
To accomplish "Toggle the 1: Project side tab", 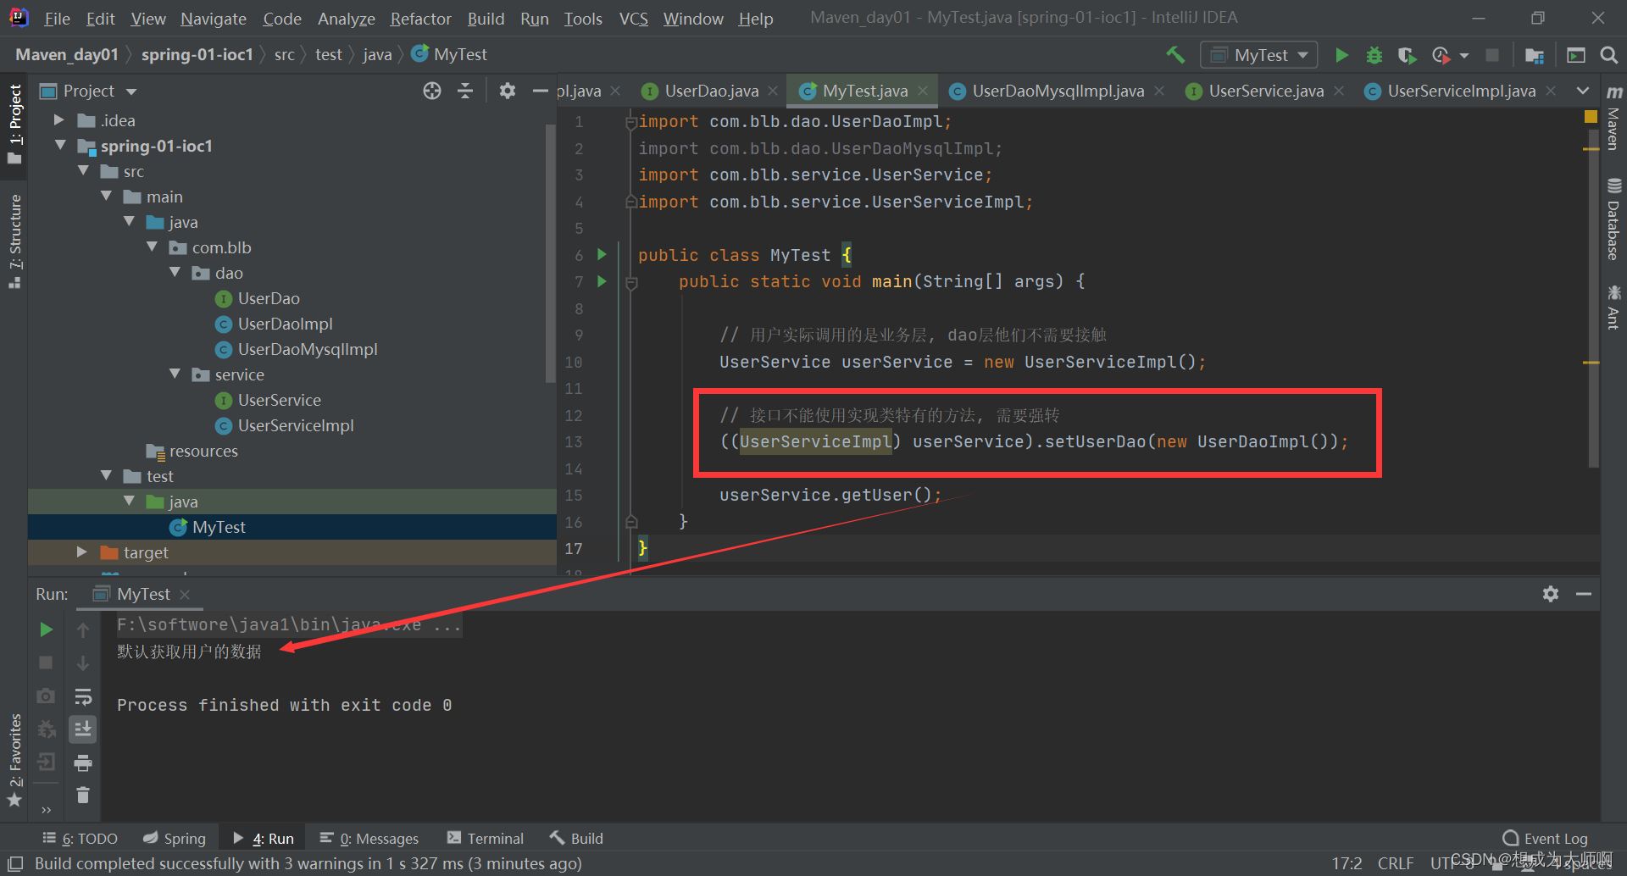I will tap(14, 125).
